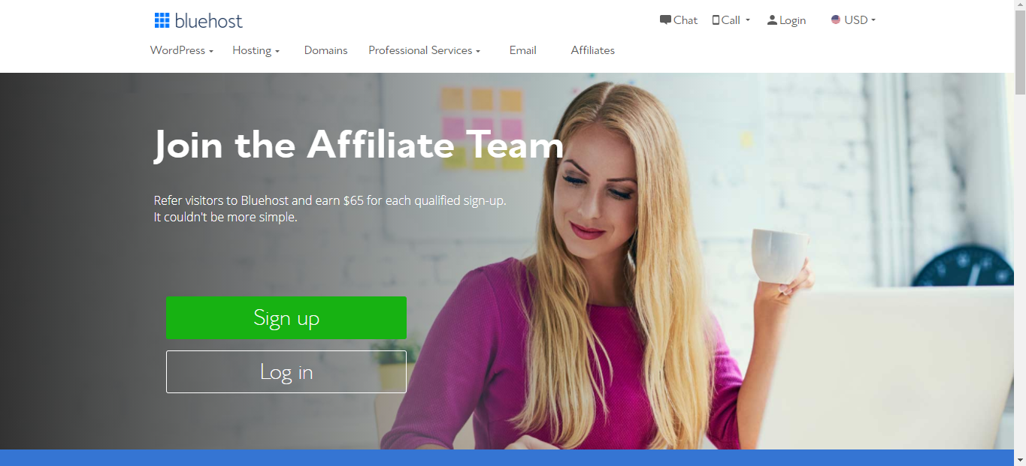Viewport: 1026px width, 466px height.
Task: Click the phone icon next to Call
Action: pyautogui.click(x=716, y=20)
